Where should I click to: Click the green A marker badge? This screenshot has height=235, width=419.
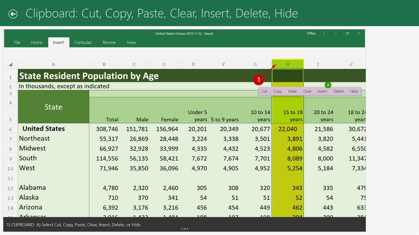coord(328,85)
